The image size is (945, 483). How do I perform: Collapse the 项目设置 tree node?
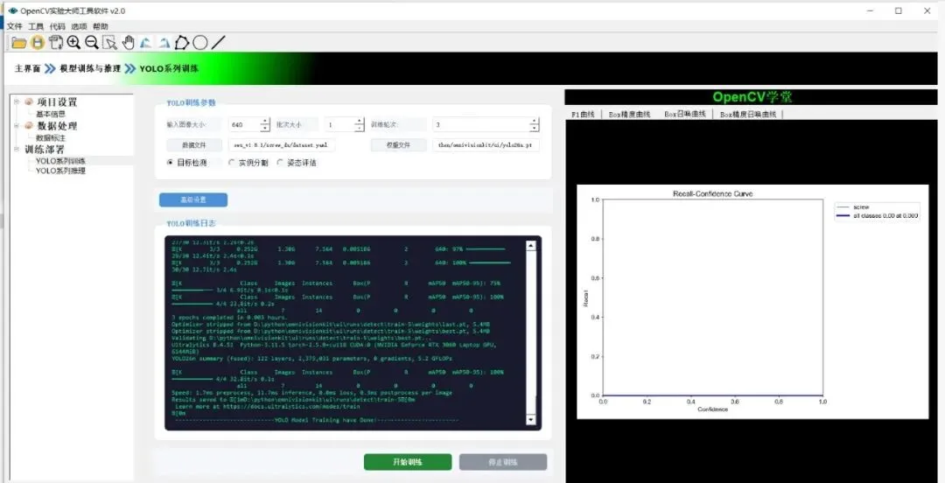click(x=17, y=101)
